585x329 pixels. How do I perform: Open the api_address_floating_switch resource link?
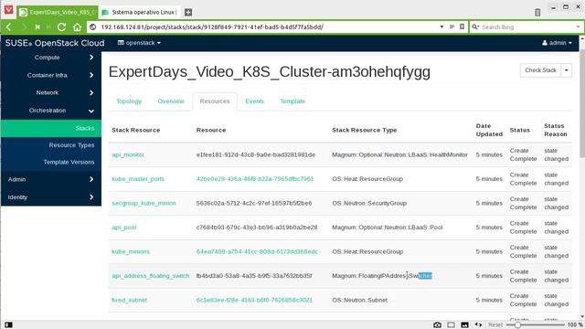pos(150,276)
